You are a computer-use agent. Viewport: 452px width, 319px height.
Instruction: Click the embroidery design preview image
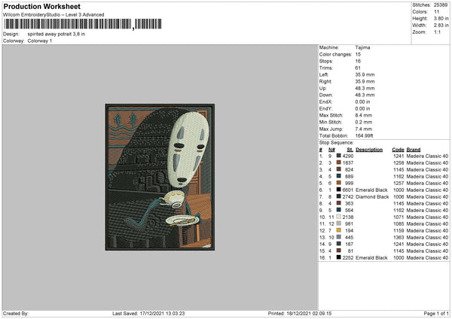pos(160,177)
